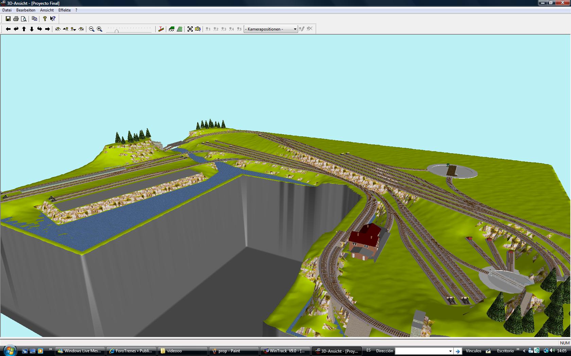This screenshot has height=356, width=571.
Task: Click the edit camera position icon
Action: pos(301,29)
